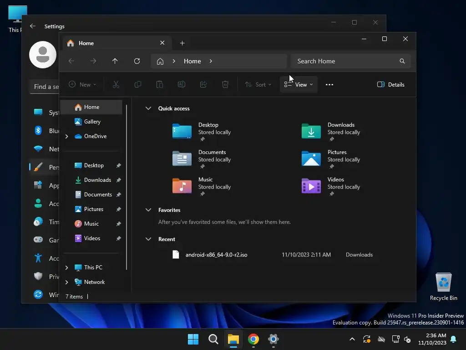
Task: Select Videos in navigation pane
Action: click(91, 238)
